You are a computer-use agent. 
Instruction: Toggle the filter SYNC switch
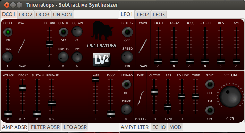(210, 85)
